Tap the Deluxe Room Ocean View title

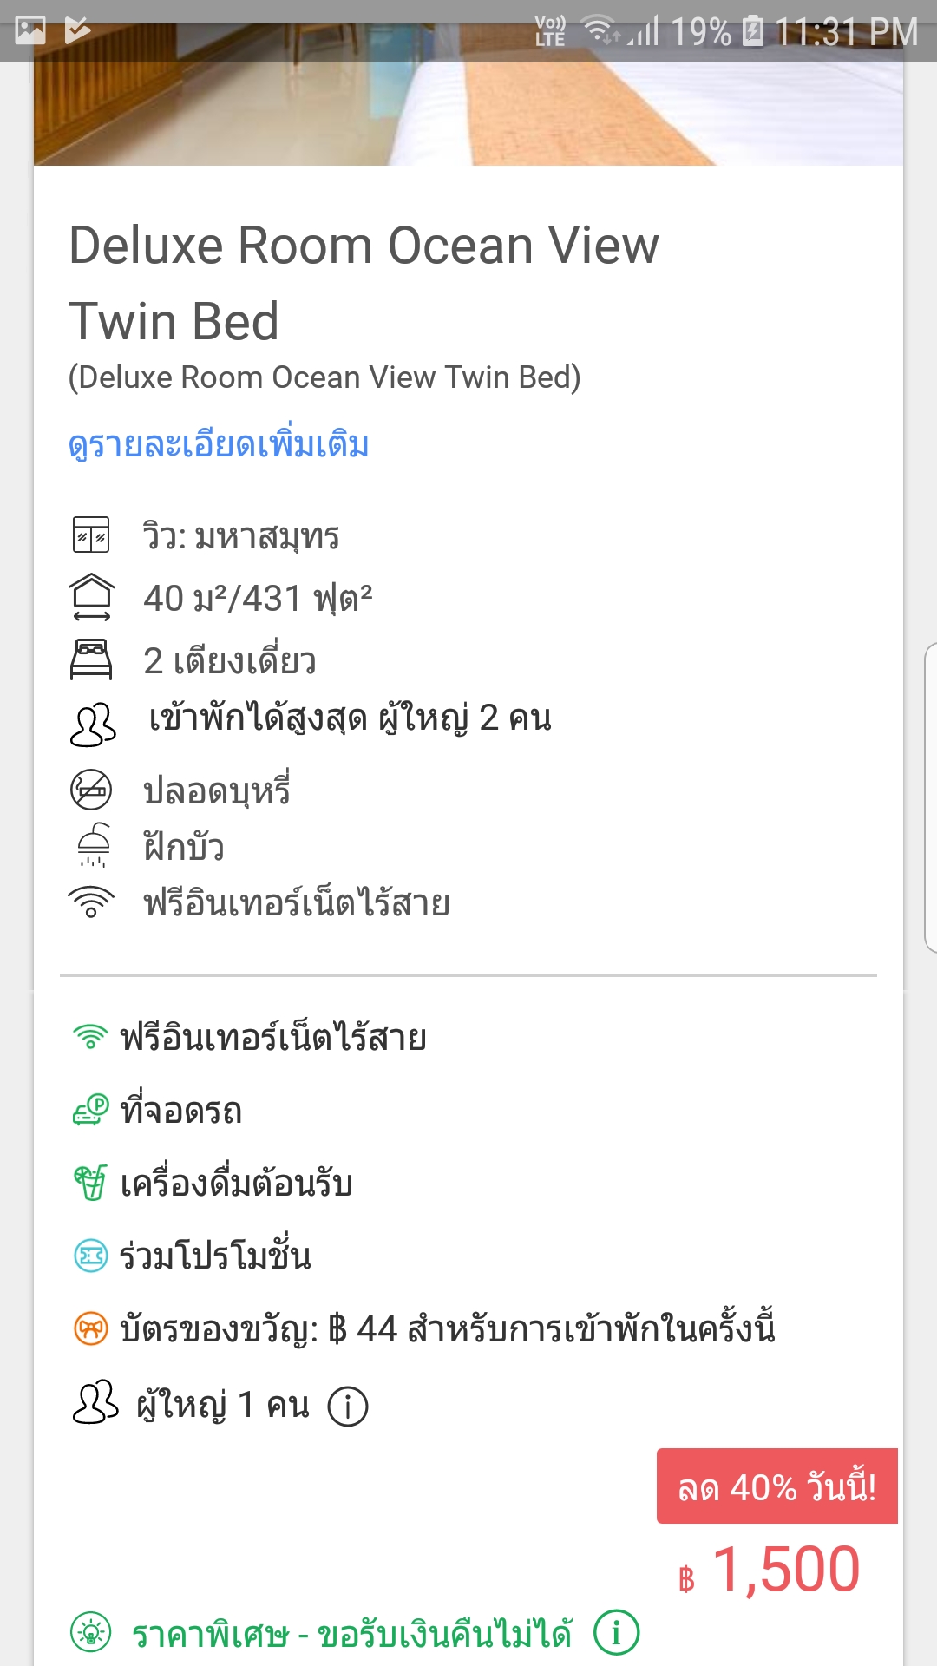coord(364,283)
